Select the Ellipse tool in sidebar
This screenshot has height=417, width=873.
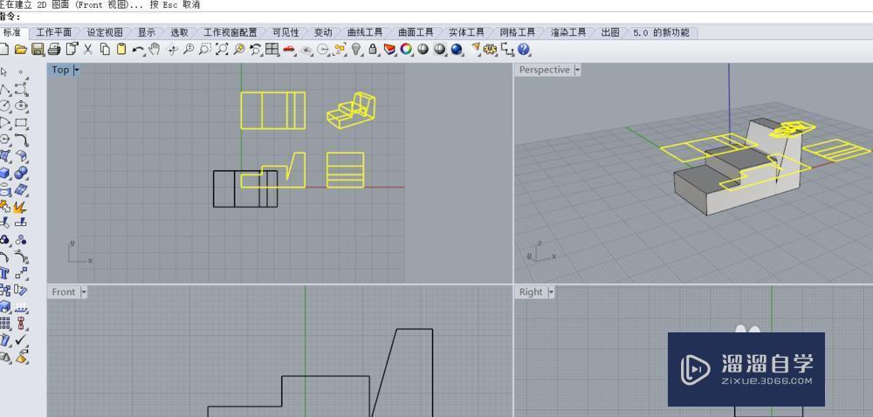pos(21,106)
